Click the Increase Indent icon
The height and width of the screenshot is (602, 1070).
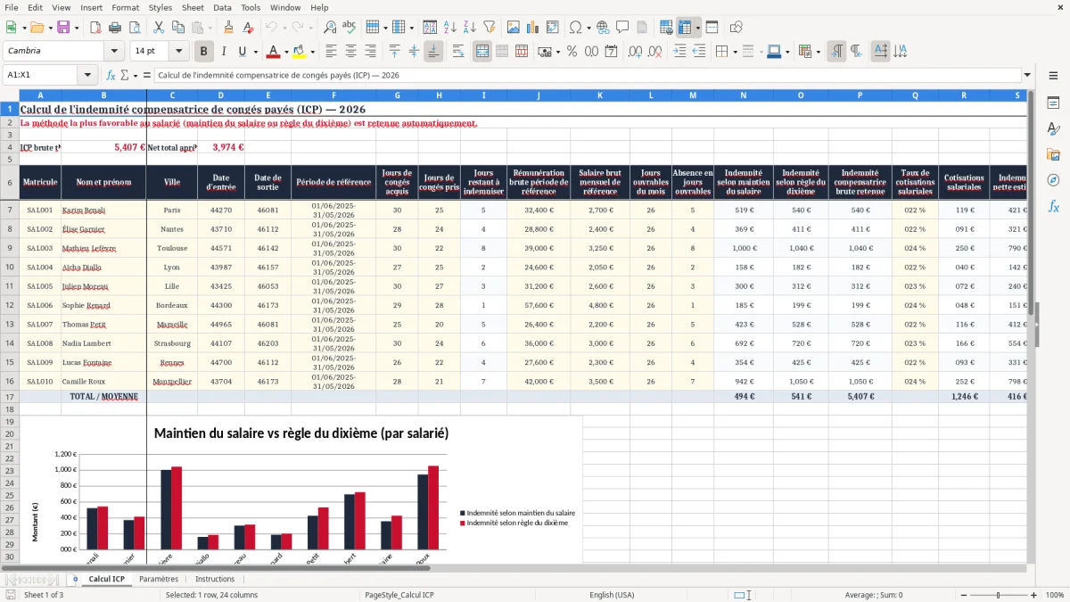tap(679, 51)
